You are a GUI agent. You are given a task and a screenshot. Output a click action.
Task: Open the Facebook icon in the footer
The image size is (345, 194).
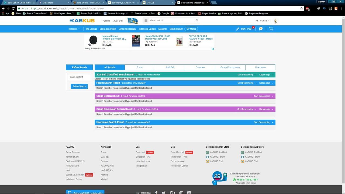coord(156,193)
